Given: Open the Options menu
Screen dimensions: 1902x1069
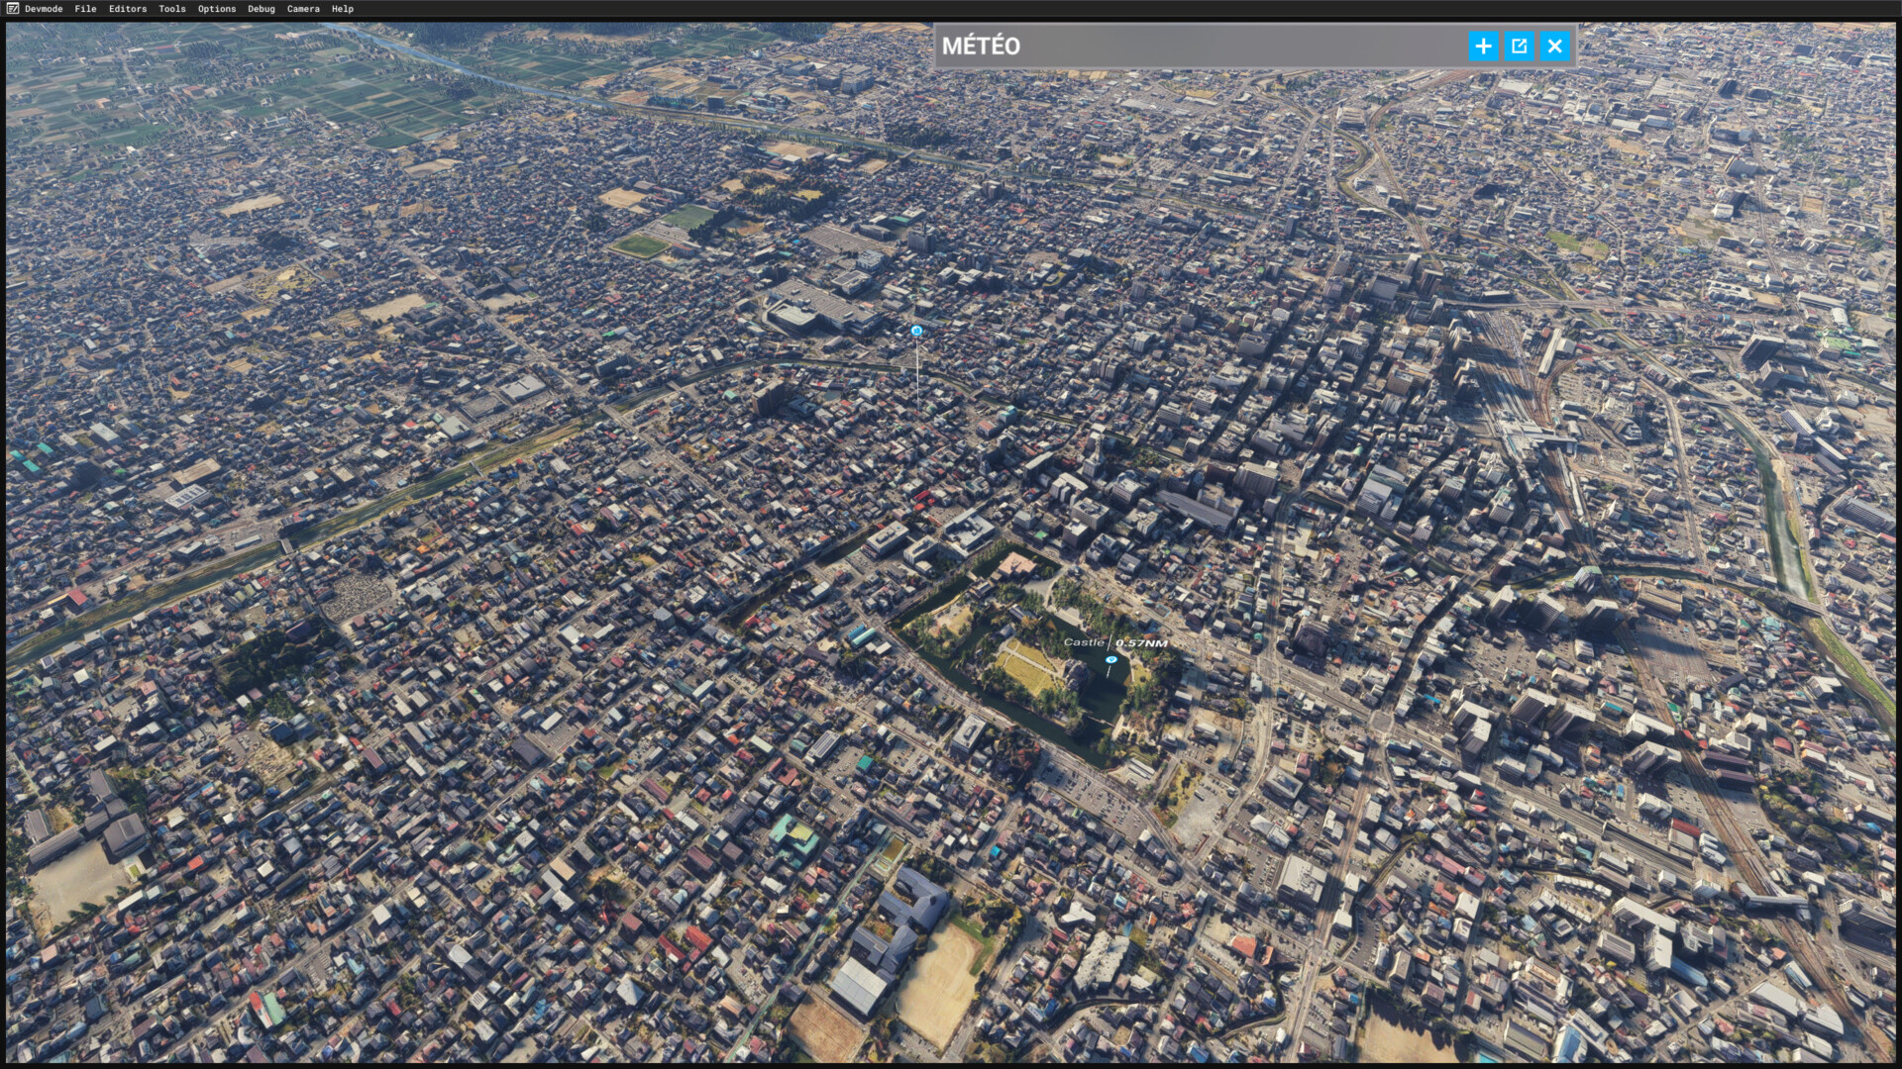Looking at the screenshot, I should click(217, 9).
